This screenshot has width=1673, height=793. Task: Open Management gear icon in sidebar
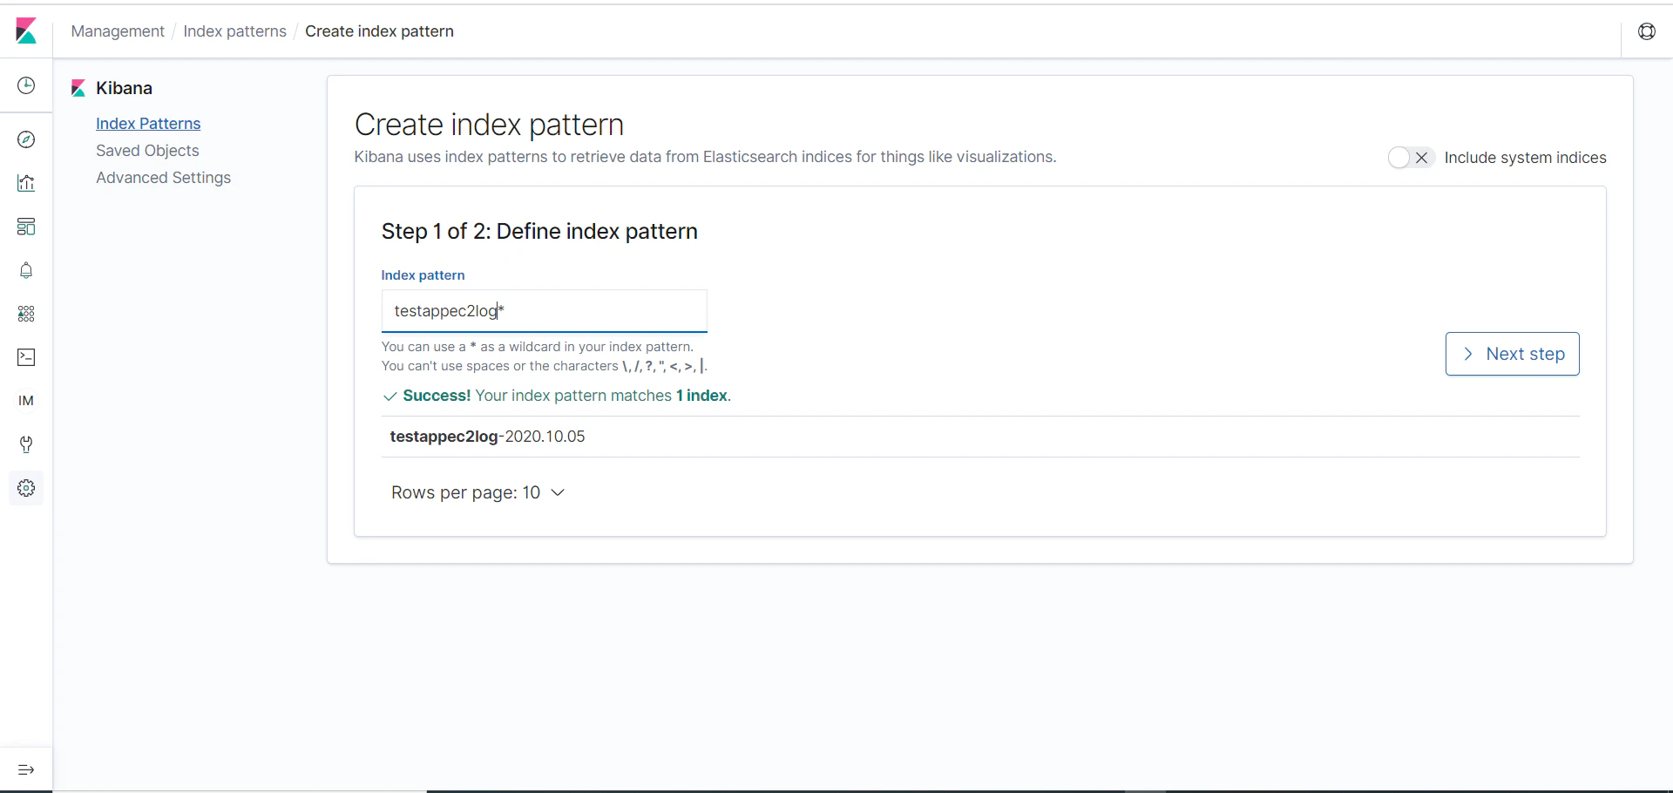(x=26, y=488)
